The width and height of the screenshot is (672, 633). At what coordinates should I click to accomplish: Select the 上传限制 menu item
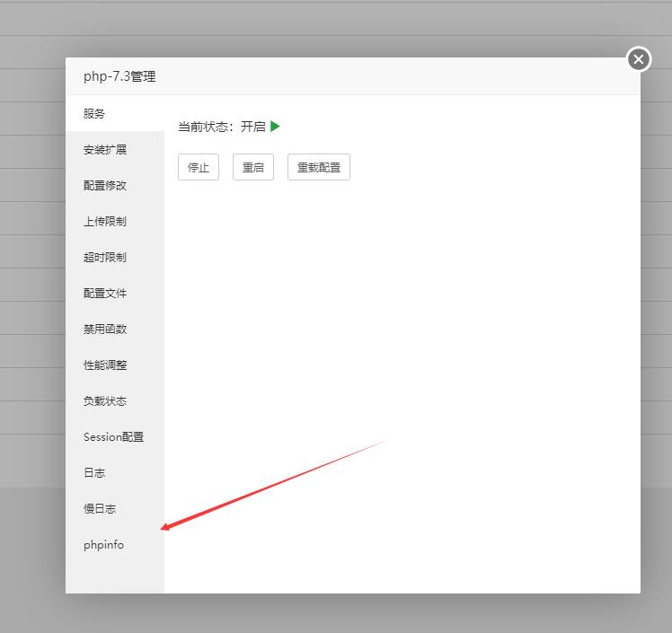[115, 222]
